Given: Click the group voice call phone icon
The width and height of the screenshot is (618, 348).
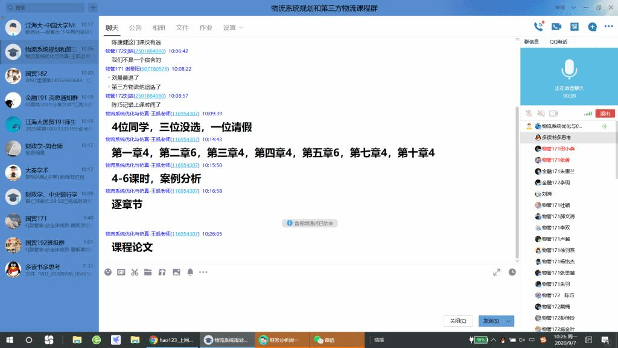Looking at the screenshot, I should point(538,27).
